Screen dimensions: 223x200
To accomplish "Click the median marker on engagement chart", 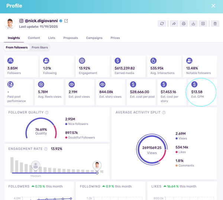I will 36,165.
